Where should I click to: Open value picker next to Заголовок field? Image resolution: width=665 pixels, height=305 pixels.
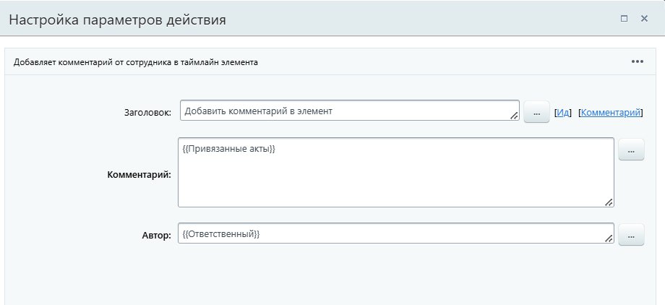pos(536,113)
